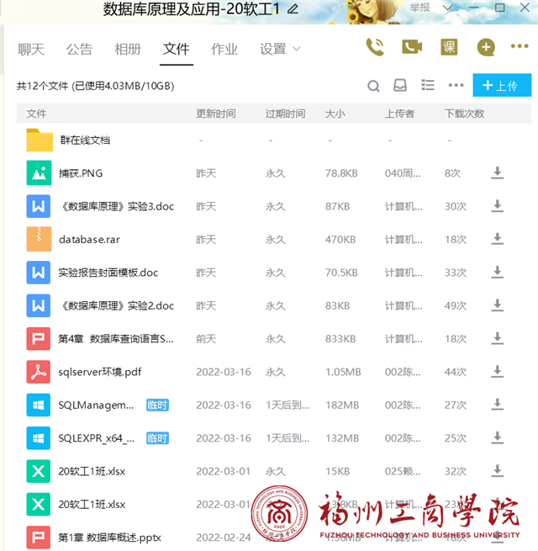Start a group video call

(412, 47)
